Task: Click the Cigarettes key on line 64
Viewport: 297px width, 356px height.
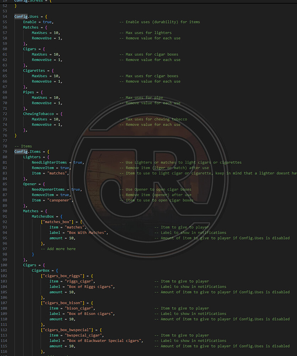Action: click(x=34, y=70)
